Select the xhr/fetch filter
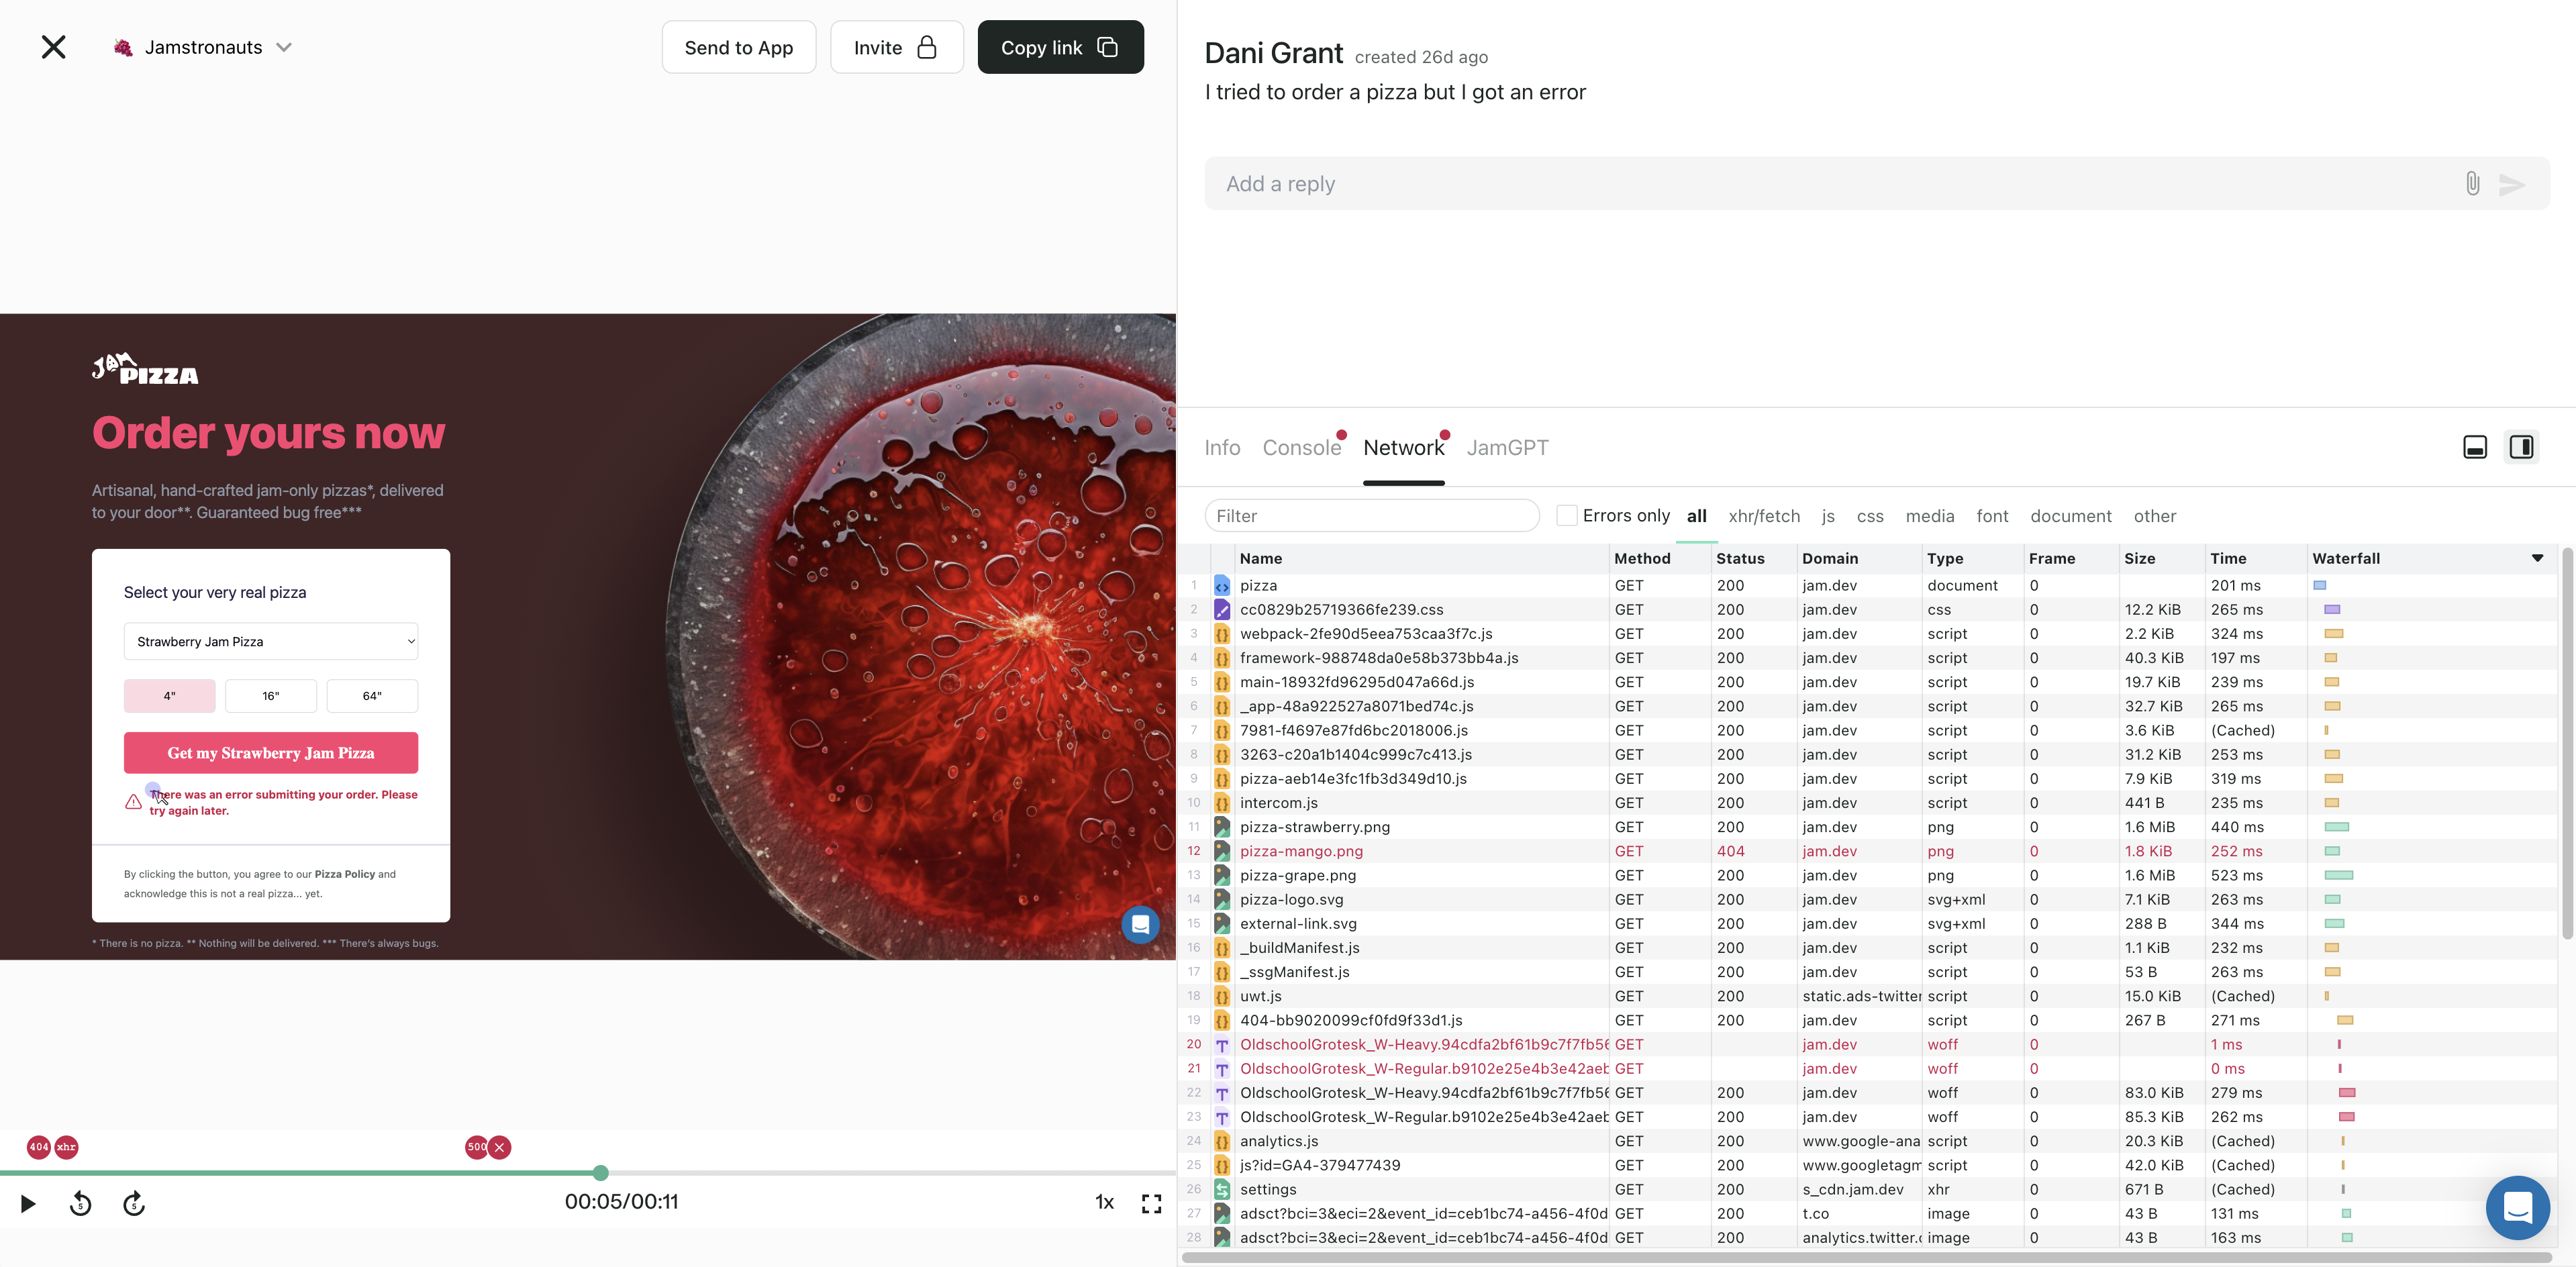Screen dimensions: 2576x1267 point(1763,516)
